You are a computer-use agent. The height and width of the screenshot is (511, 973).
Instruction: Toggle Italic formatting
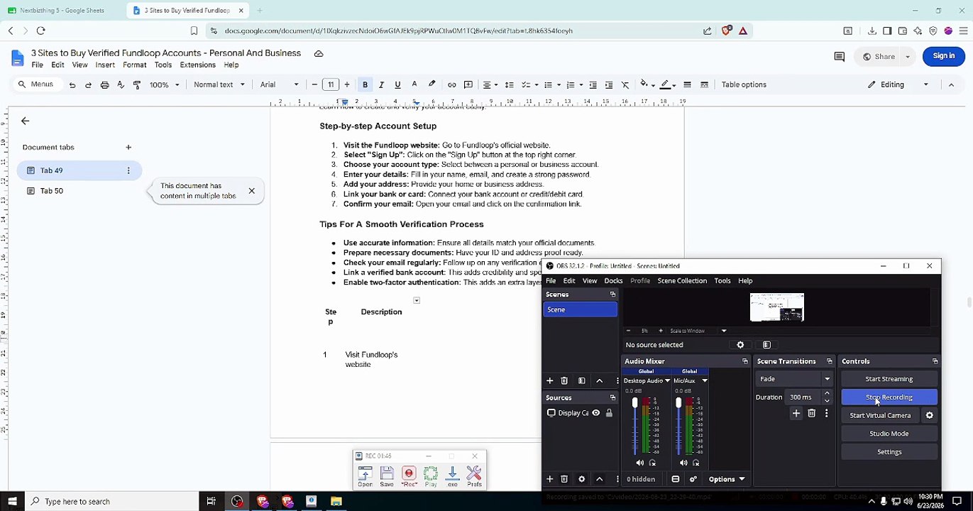(381, 84)
